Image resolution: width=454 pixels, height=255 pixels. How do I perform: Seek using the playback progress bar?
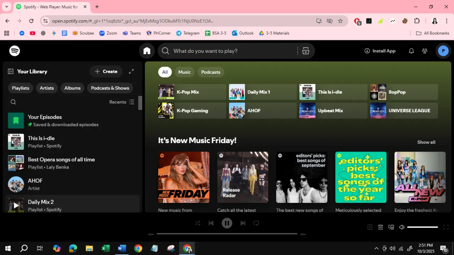tap(227, 234)
